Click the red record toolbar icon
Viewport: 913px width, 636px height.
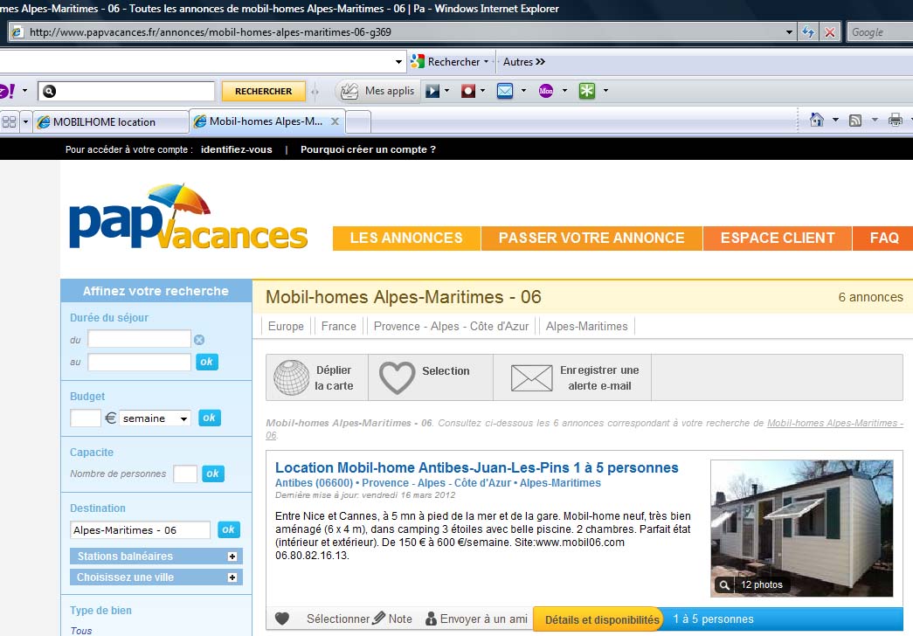tap(468, 91)
